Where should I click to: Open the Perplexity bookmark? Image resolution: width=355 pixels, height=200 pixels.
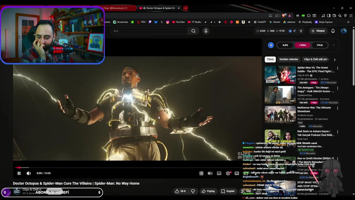pos(305,22)
